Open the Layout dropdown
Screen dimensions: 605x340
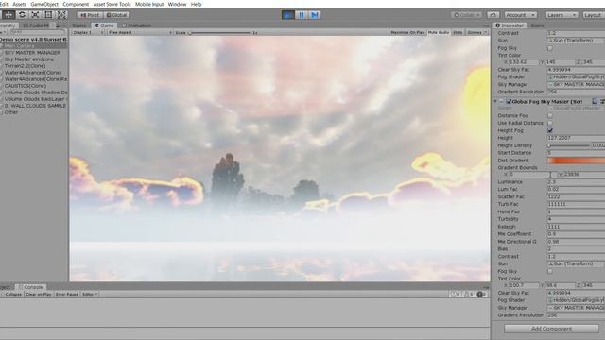(x=594, y=15)
